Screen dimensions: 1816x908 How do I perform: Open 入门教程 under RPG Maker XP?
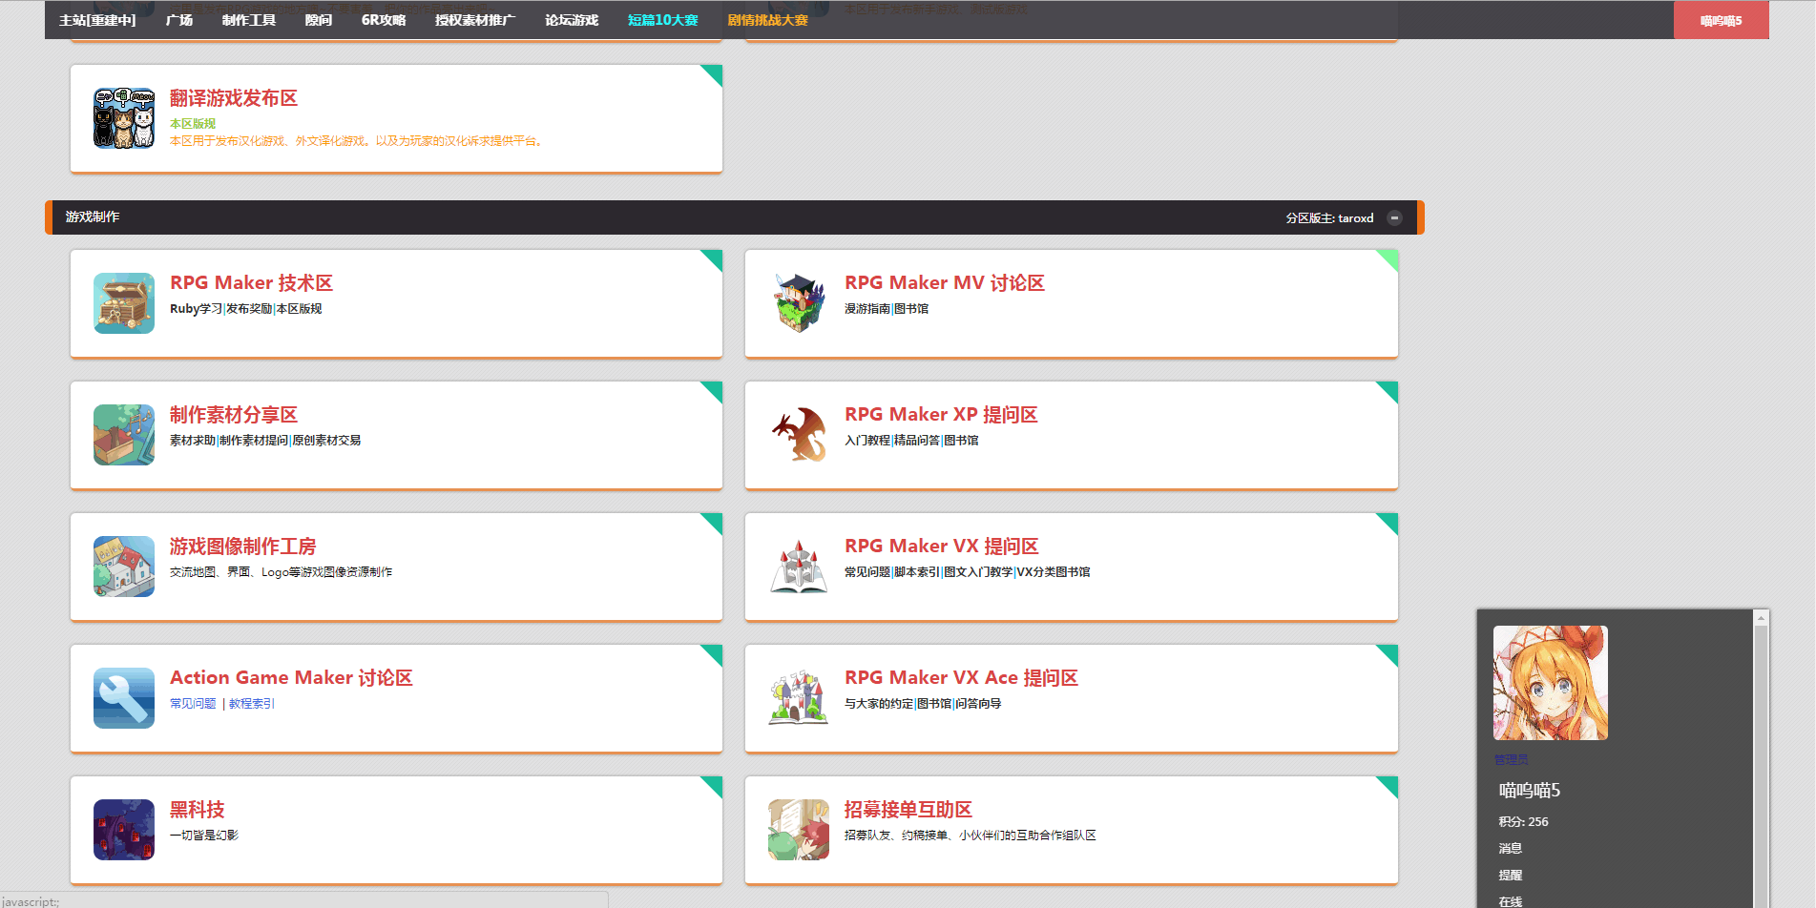tap(867, 441)
